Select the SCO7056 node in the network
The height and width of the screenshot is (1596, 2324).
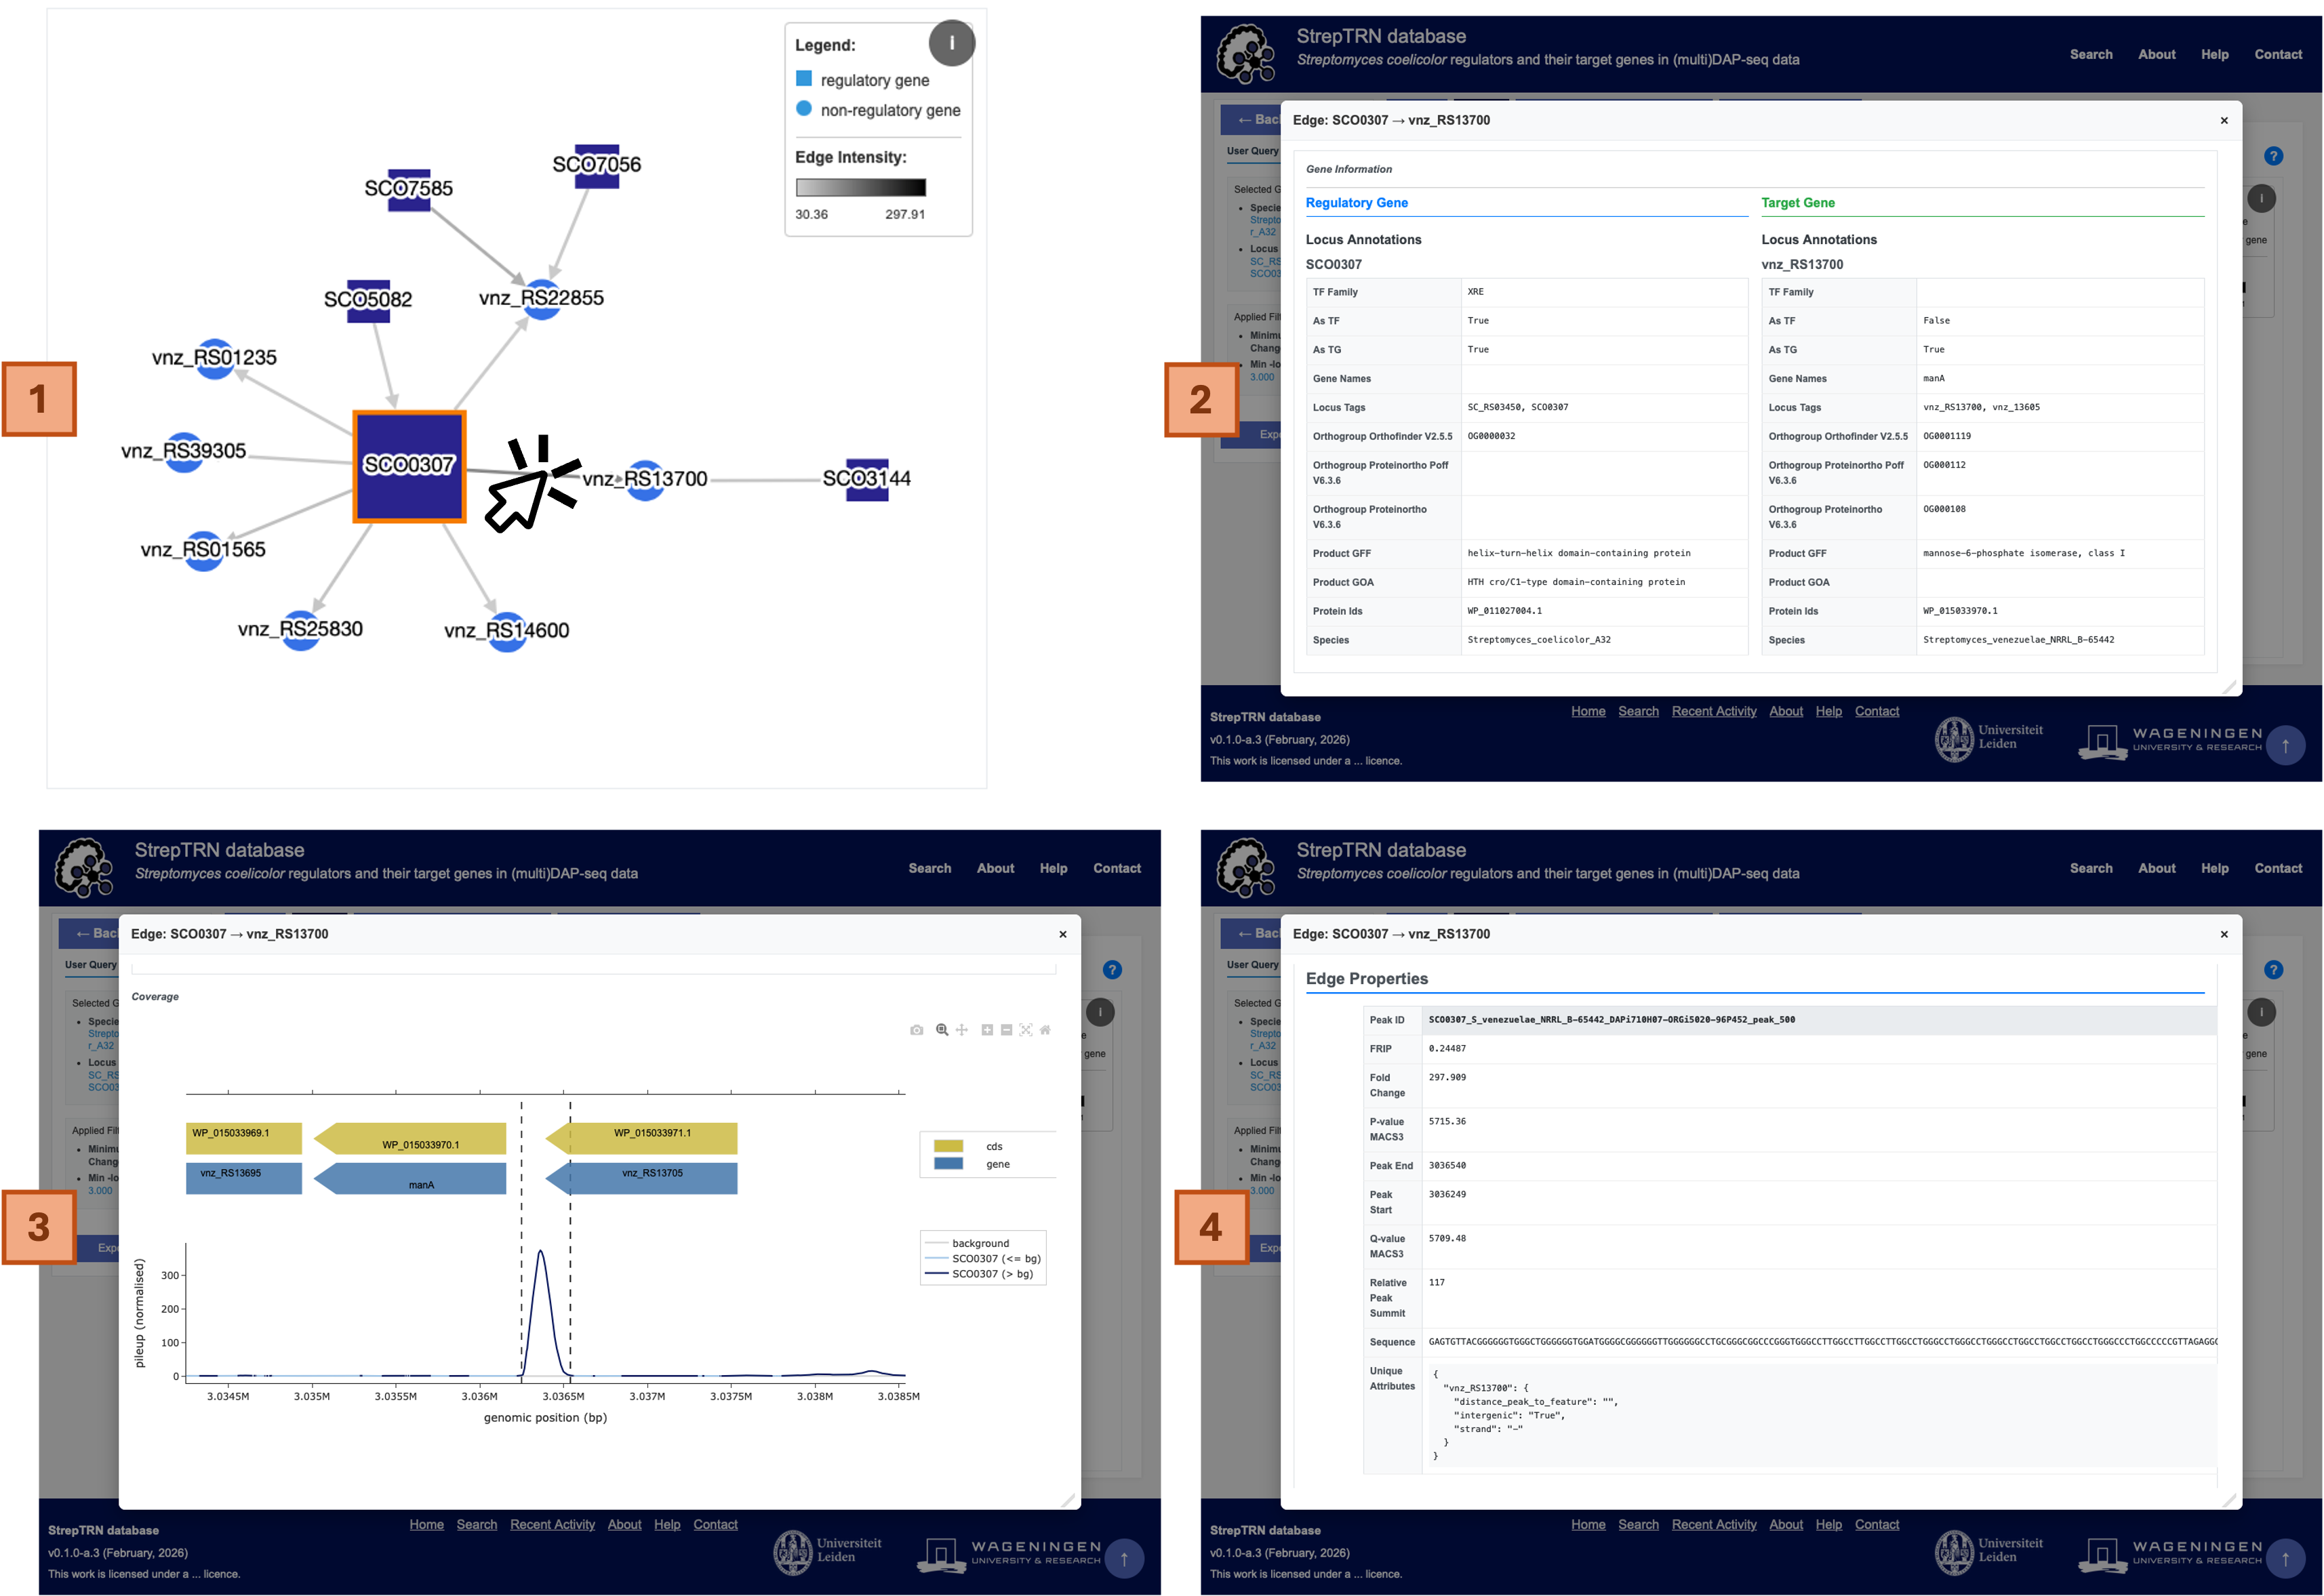pos(597,166)
